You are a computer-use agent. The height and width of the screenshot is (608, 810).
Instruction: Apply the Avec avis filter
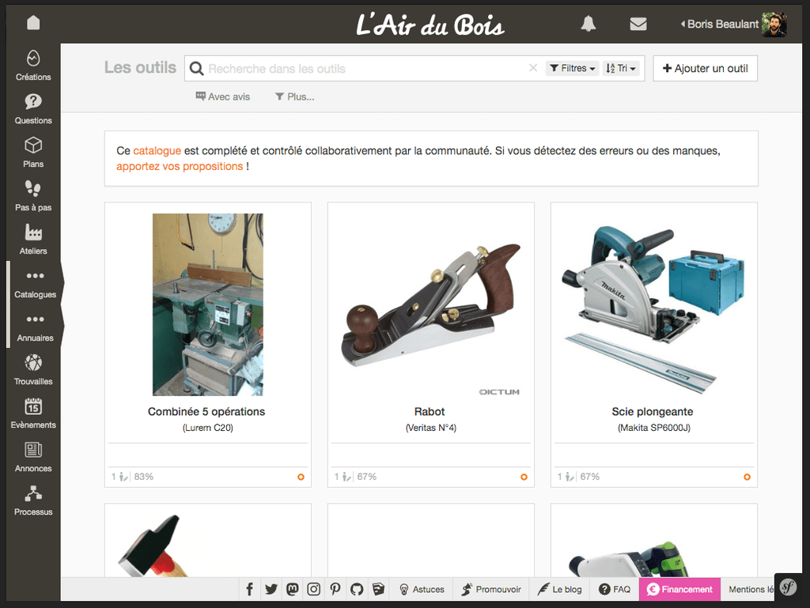tap(222, 96)
